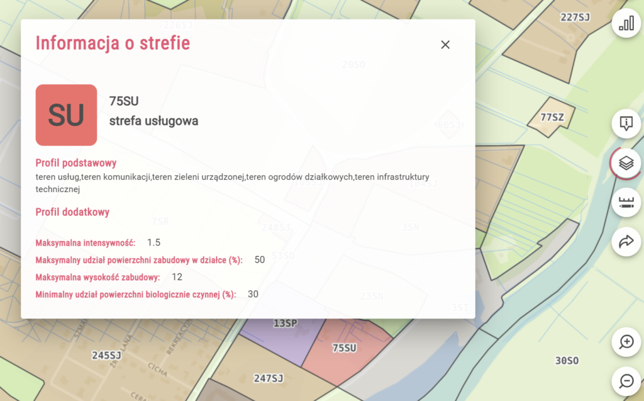
Task: Click the biologically active area value 30
Action: (x=253, y=295)
